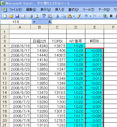Select row 18 header
Screen dimensions: 117x127
(x=5, y=111)
